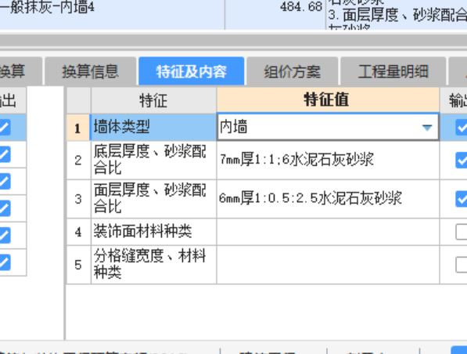
Task: Enable output checkbox for 装饰面材料种类 row
Action: [462, 232]
